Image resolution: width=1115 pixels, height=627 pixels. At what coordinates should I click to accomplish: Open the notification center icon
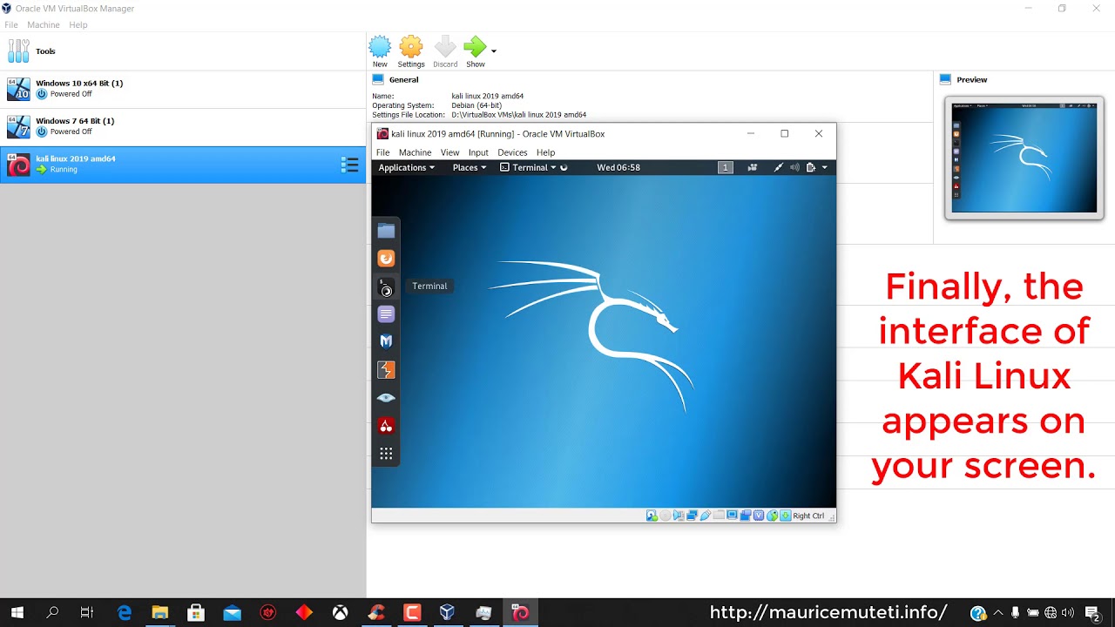click(1092, 613)
